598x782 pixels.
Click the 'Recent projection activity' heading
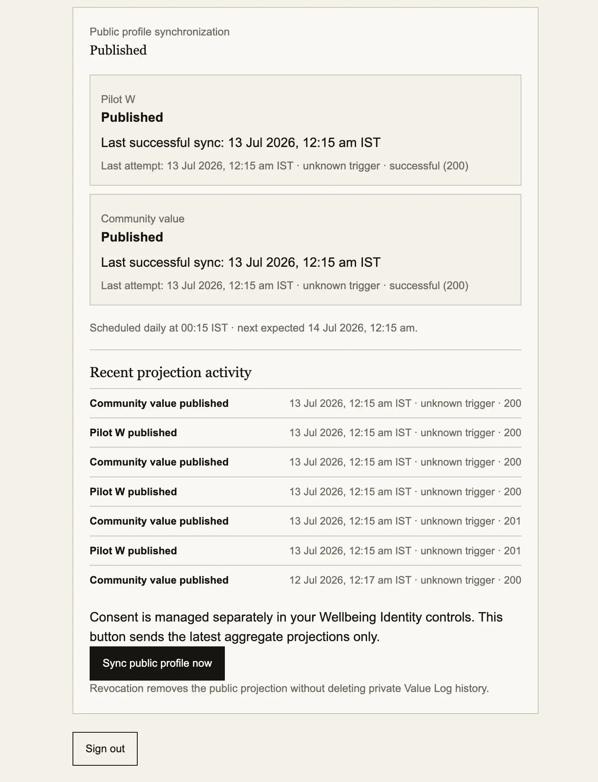pos(170,372)
